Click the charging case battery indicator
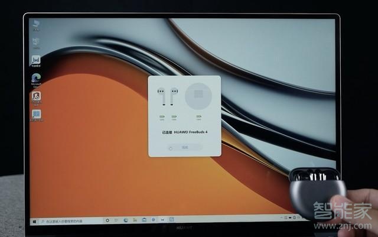 [198, 118]
